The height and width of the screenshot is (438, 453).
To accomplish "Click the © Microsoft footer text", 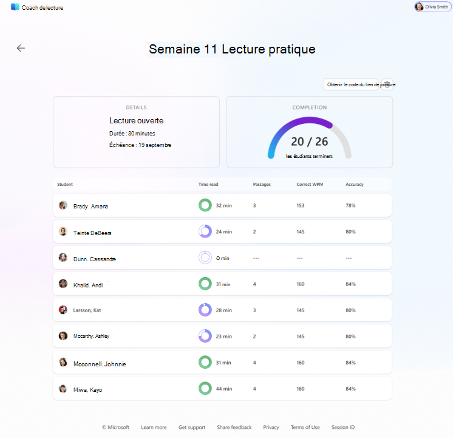I will (x=115, y=427).
